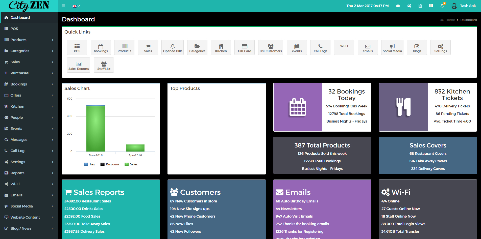Open the notifications bell icon
This screenshot has height=239, width=481.
tap(442, 6)
